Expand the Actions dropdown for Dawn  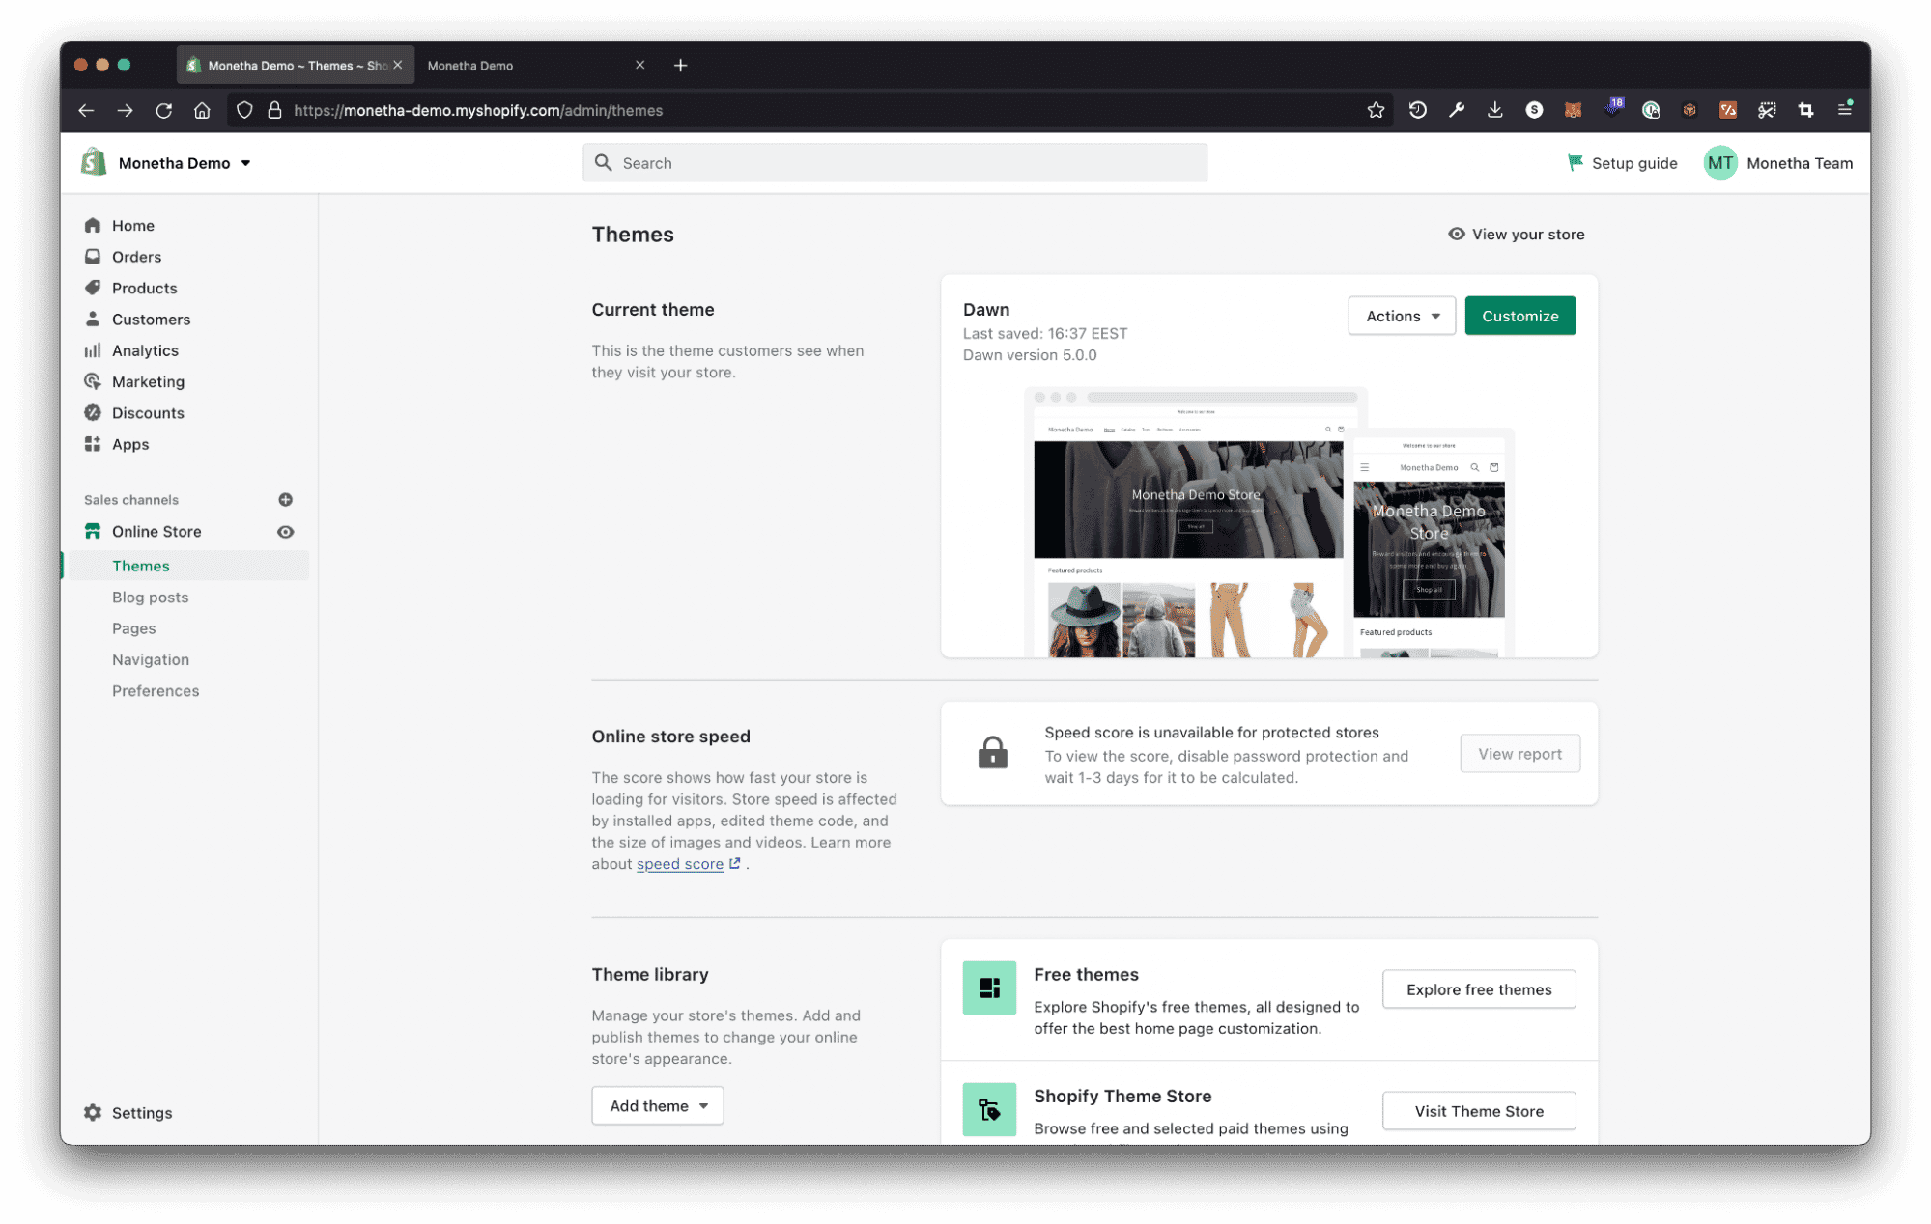1402,316
